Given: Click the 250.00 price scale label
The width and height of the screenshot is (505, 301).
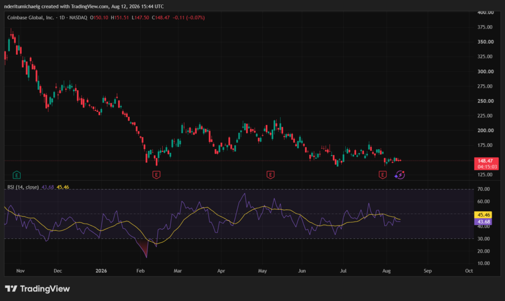Looking at the screenshot, I should pyautogui.click(x=486, y=101).
